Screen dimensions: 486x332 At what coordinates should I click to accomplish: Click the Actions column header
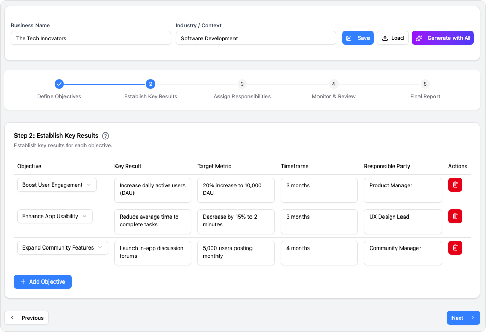coord(458,166)
